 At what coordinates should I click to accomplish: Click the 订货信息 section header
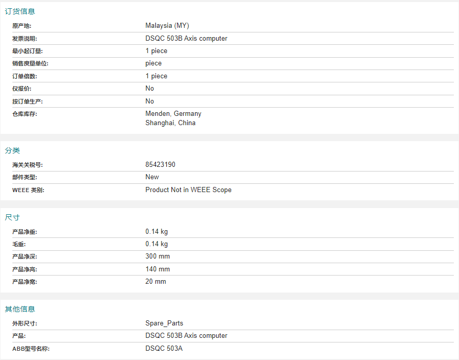20,11
